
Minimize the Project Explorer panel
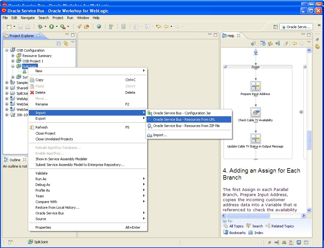pos(67,34)
